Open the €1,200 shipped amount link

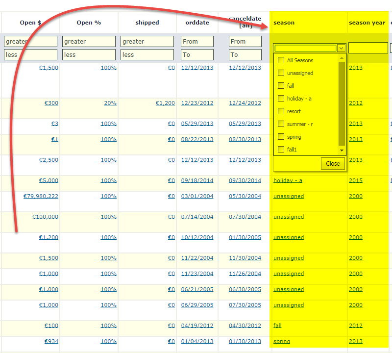click(x=165, y=103)
